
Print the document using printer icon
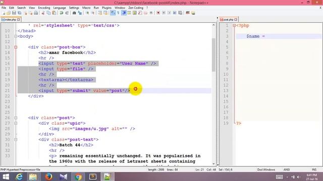tap(36, 13)
